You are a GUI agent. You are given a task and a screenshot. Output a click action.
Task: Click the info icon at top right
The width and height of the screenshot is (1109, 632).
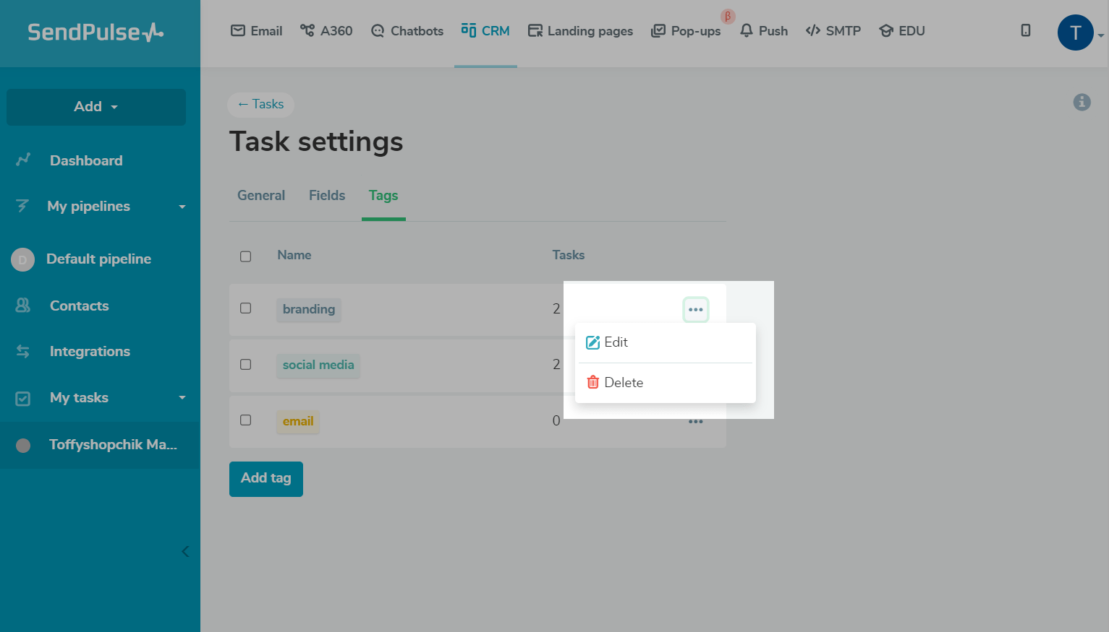[x=1082, y=103]
